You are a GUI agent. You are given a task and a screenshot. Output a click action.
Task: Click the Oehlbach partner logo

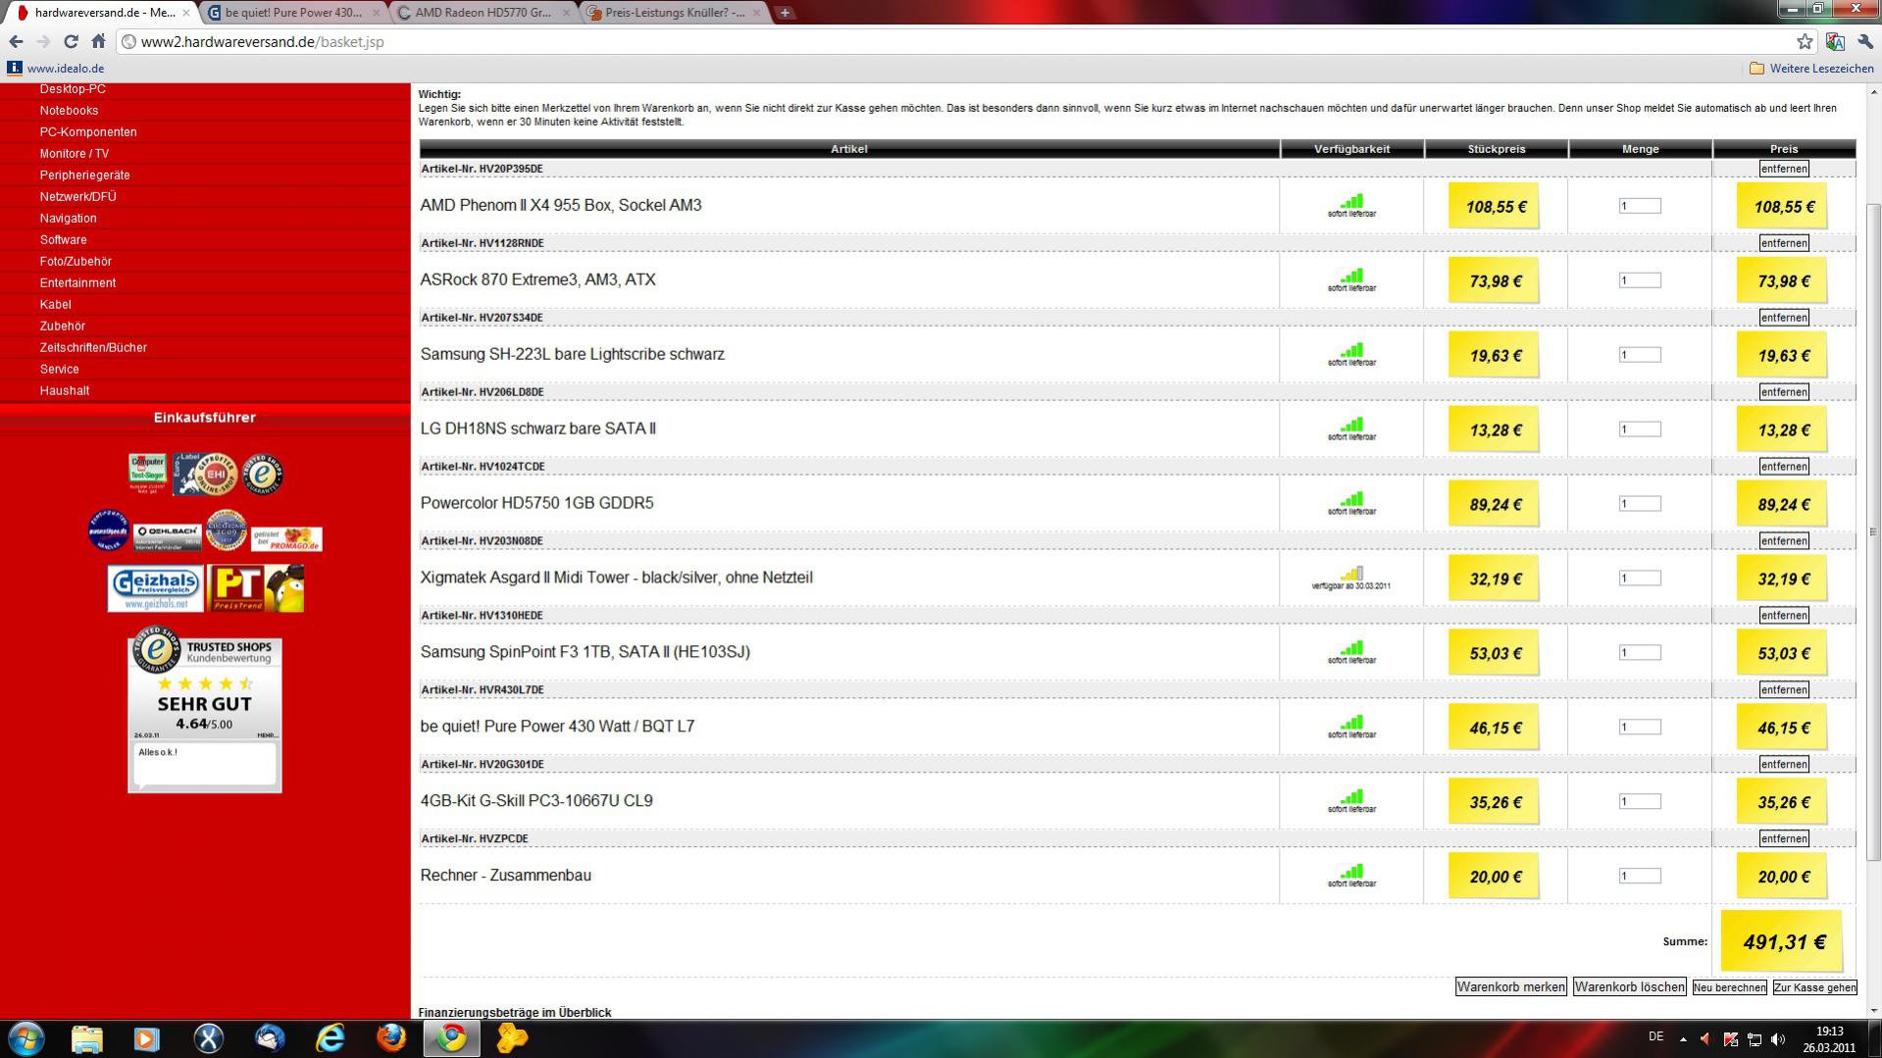click(x=168, y=535)
